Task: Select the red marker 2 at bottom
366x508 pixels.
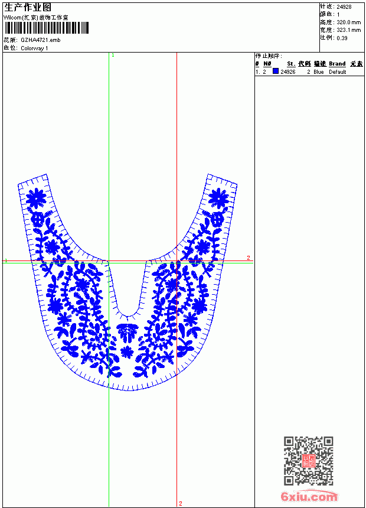Action: click(x=181, y=503)
